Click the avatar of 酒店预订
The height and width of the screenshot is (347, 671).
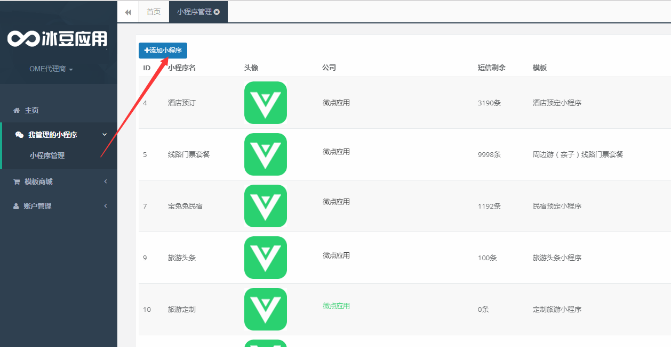[266, 103]
